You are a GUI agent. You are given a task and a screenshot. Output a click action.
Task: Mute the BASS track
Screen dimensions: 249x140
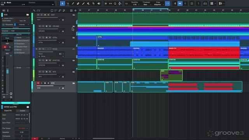[40, 49]
